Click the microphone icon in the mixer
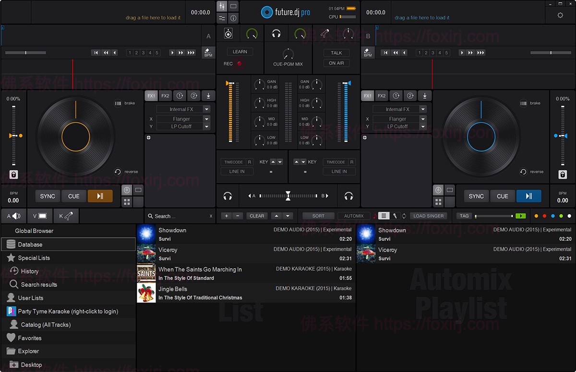This screenshot has width=576, height=372. (x=324, y=33)
